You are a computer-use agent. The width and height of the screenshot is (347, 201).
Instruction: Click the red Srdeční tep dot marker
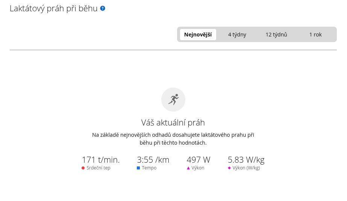pyautogui.click(x=83, y=168)
